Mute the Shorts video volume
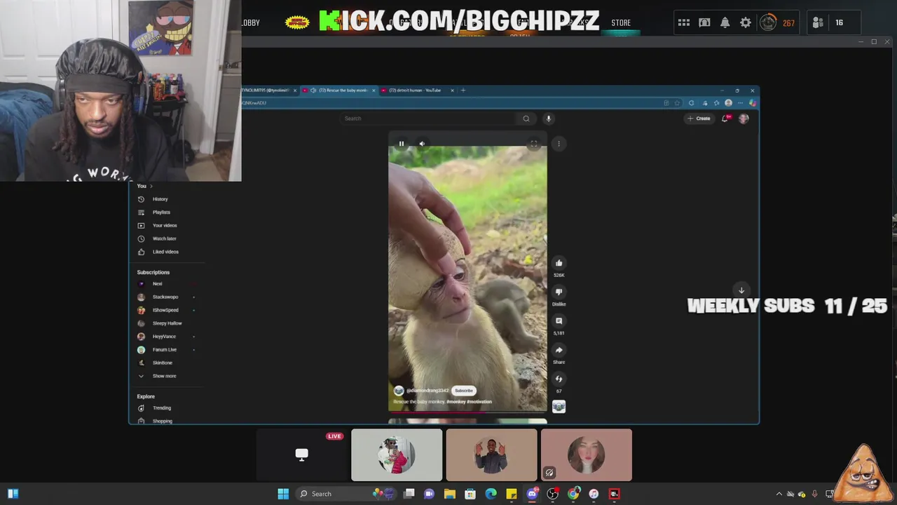 pyautogui.click(x=422, y=144)
